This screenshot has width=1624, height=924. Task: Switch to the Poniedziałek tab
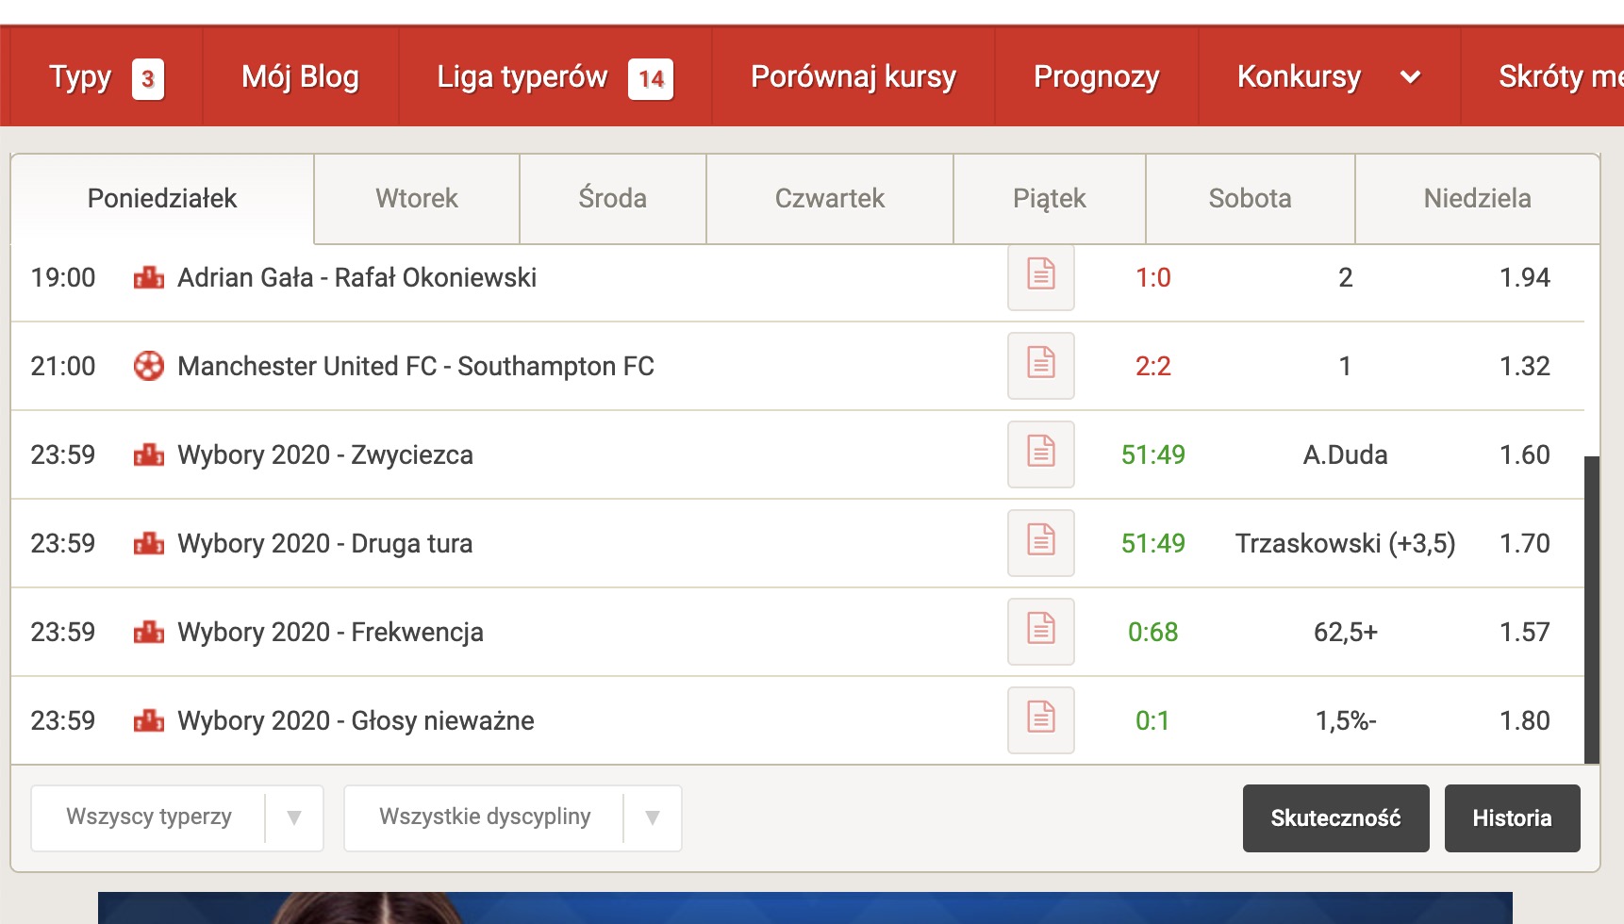click(162, 199)
